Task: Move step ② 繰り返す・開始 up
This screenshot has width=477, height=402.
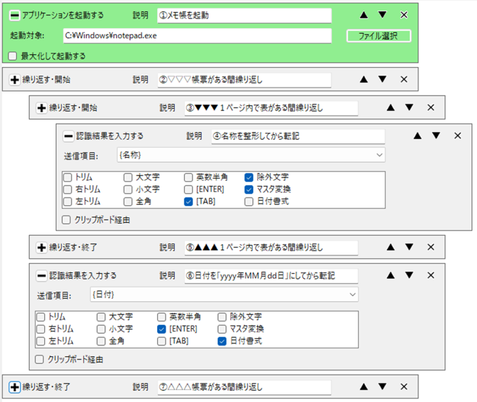Action: [364, 79]
